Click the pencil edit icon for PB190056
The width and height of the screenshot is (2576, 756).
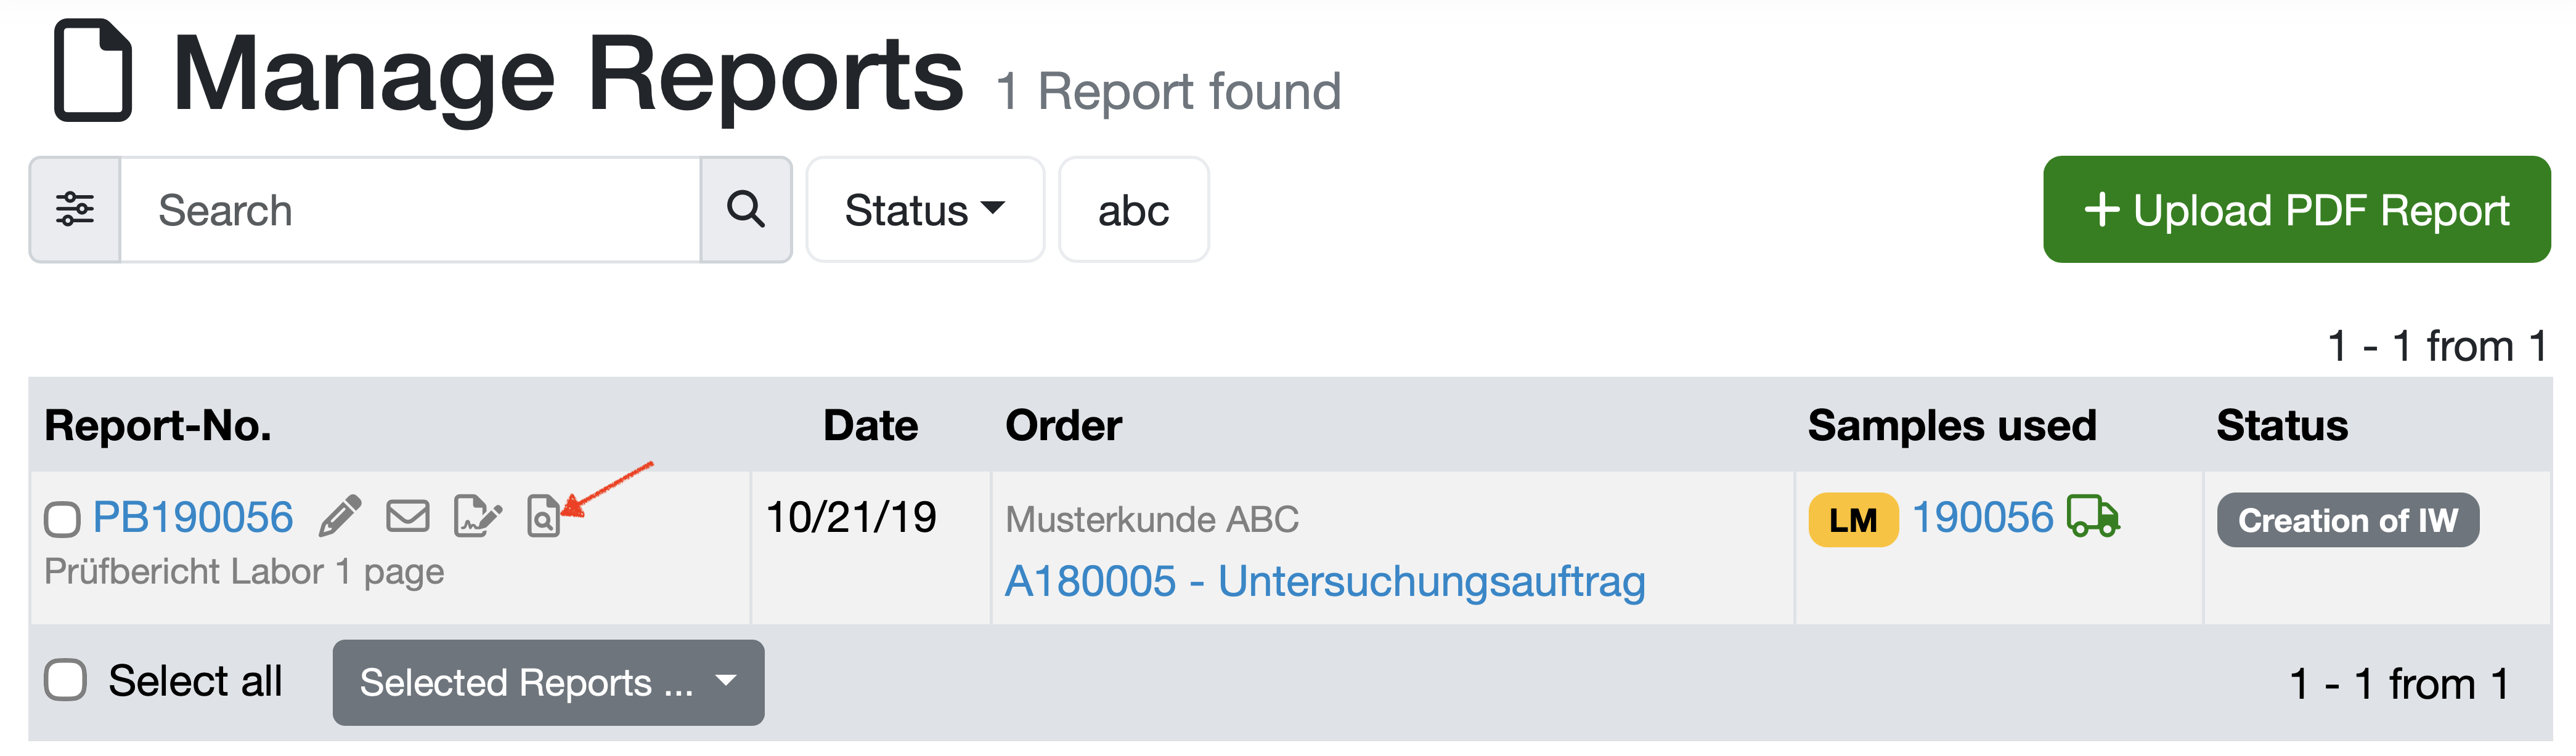tap(340, 517)
